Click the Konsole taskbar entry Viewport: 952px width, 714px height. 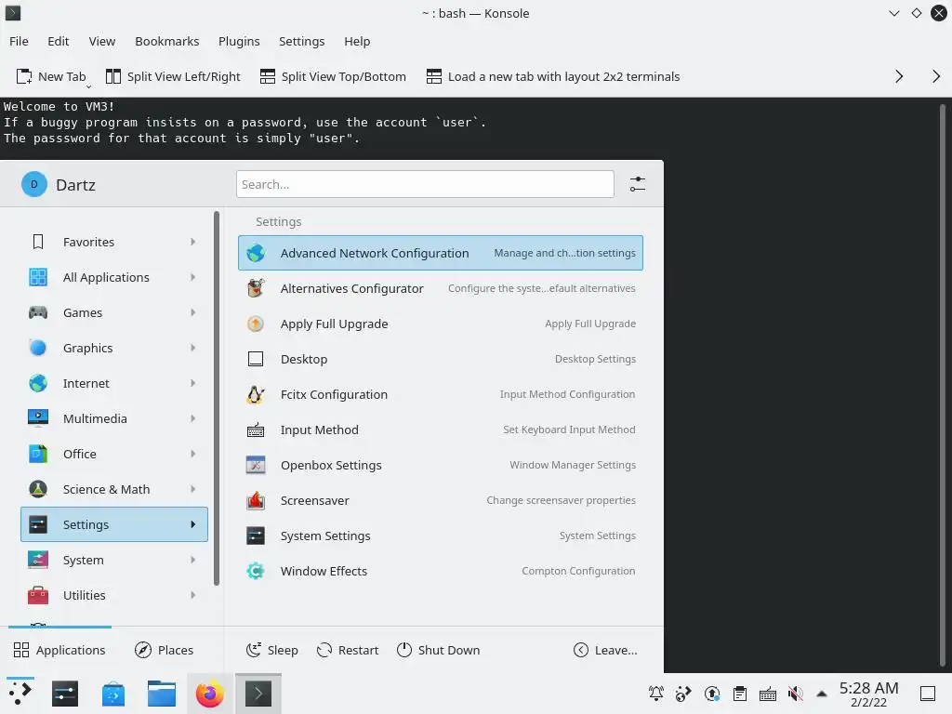[258, 694]
